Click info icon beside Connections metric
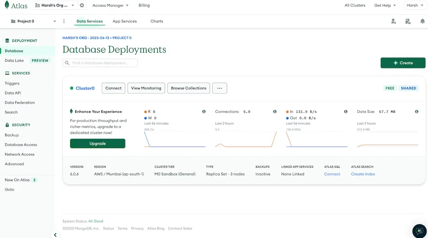The image size is (428, 238). (x=275, y=112)
